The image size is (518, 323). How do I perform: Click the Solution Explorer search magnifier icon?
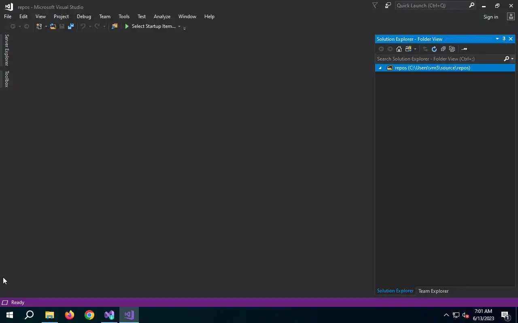[x=506, y=59]
